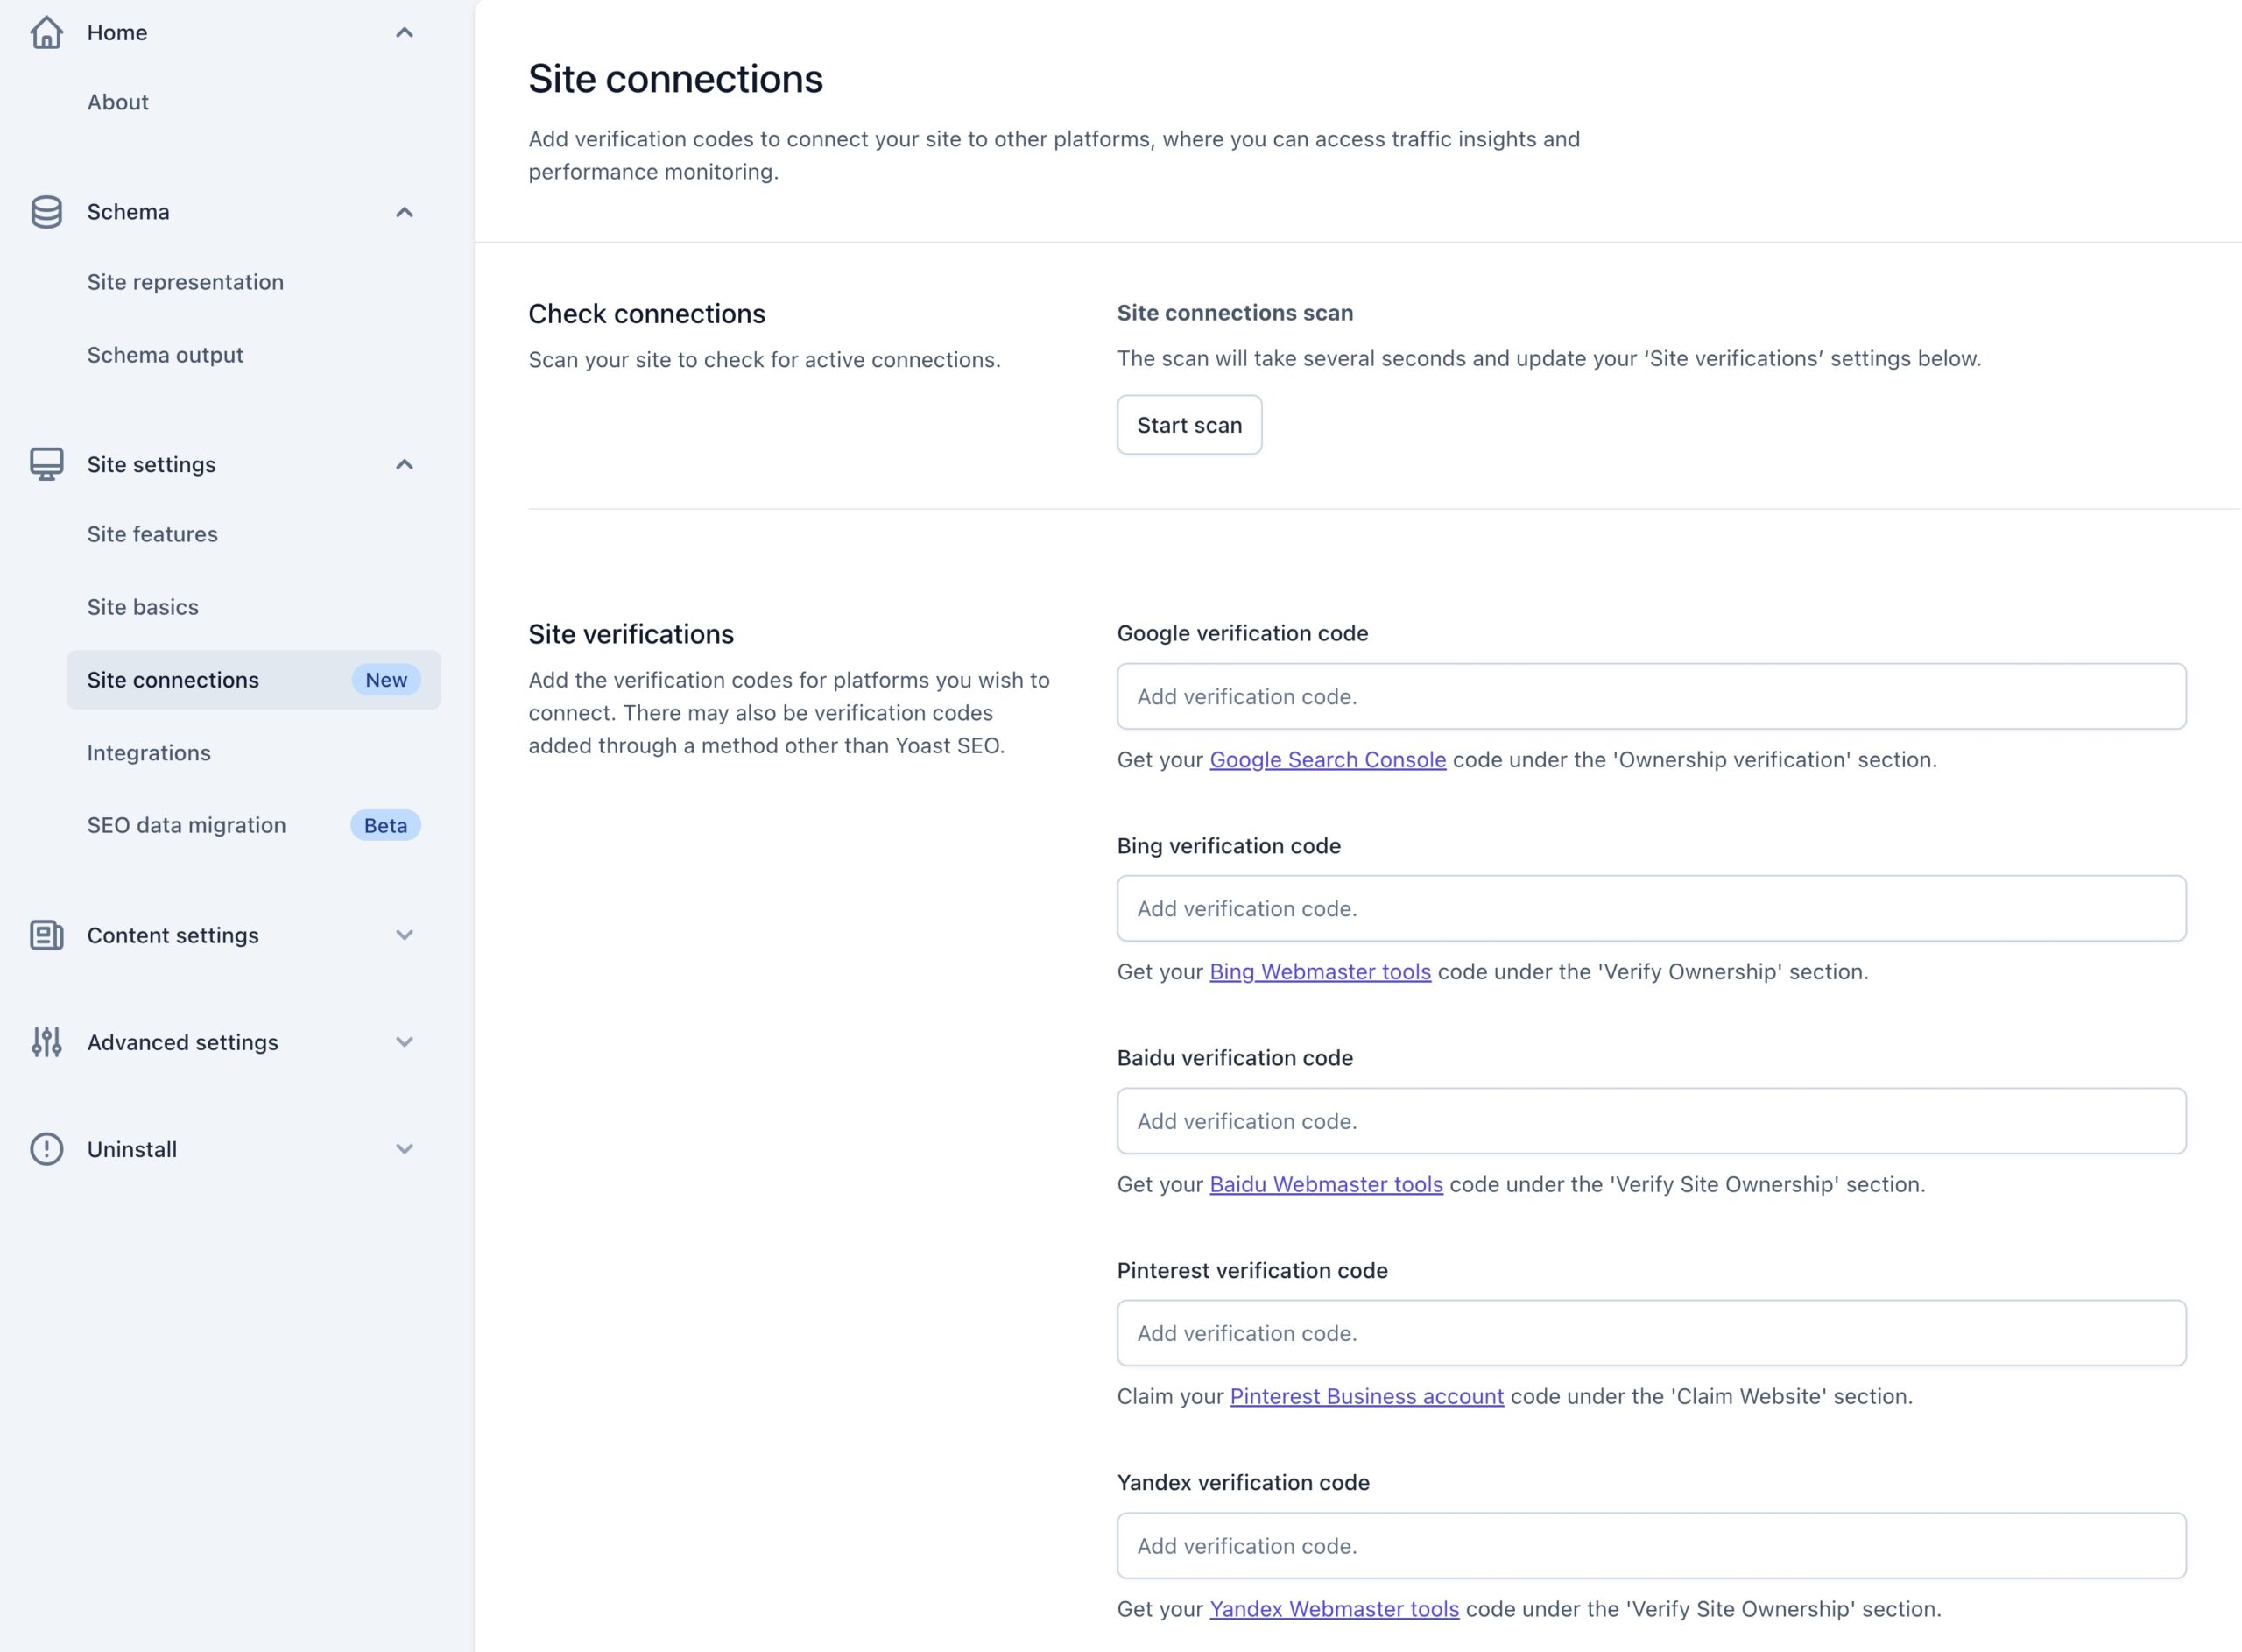This screenshot has width=2242, height=1652.
Task: Open the Bing Webmaster tools link
Action: [1320, 972]
